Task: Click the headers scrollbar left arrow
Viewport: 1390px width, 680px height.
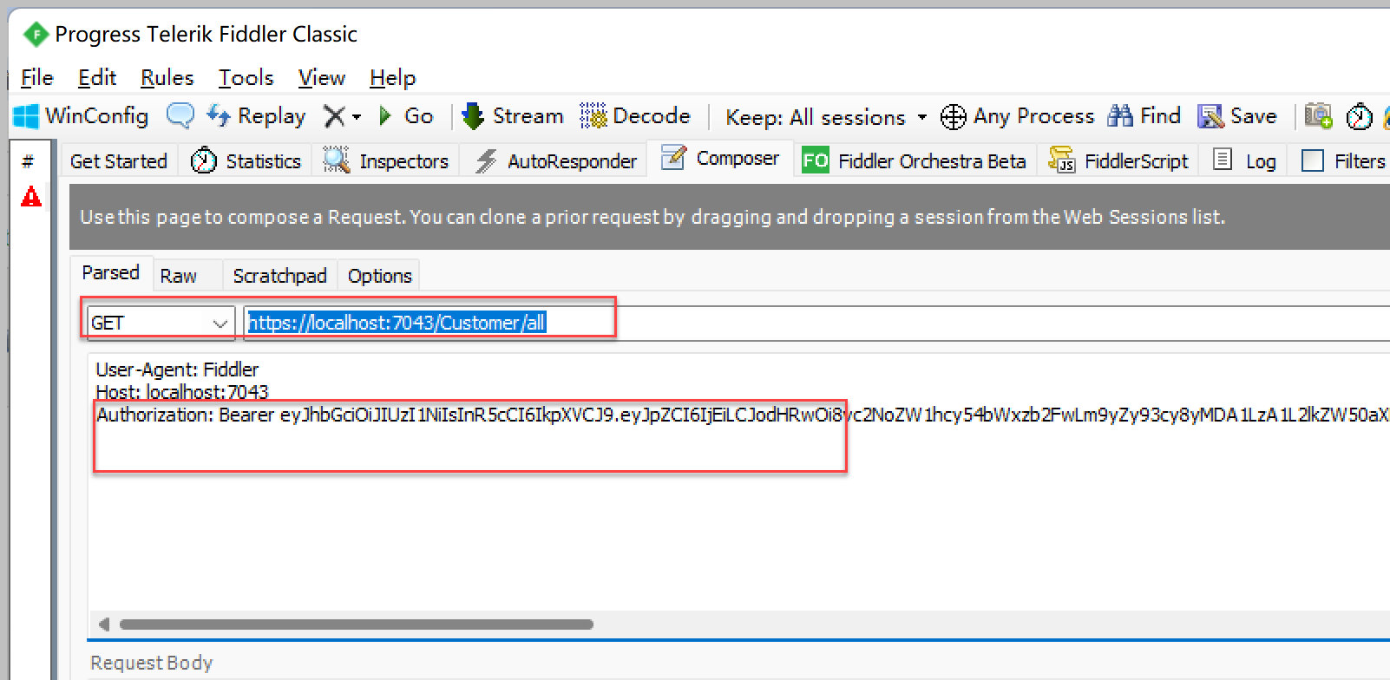Action: tap(104, 624)
